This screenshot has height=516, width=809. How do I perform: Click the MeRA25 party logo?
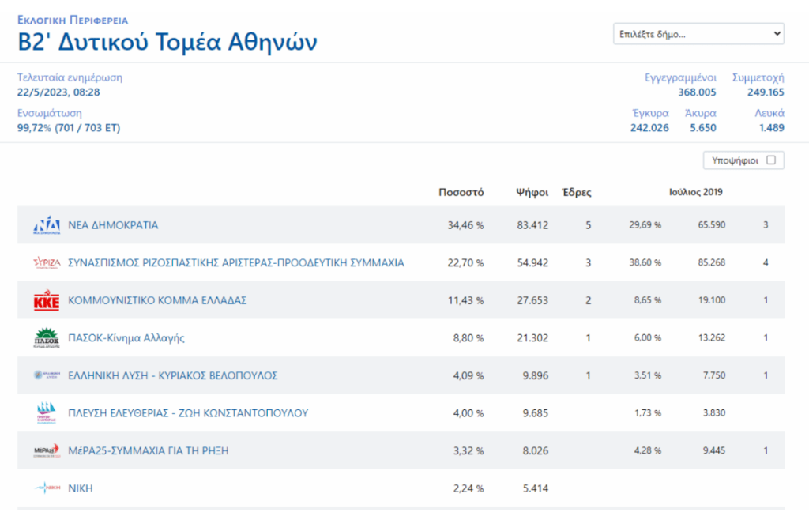tap(46, 450)
